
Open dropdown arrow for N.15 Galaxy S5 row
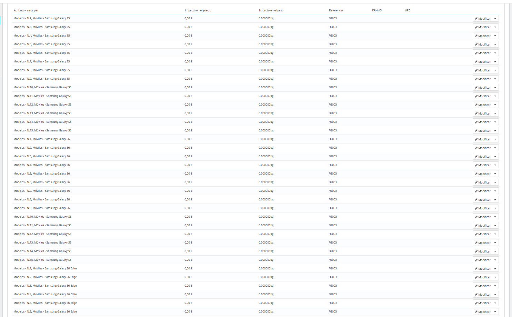(495, 131)
